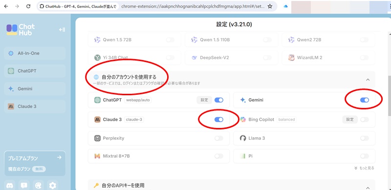Click the free plan badge
This screenshot has height=190, width=391.
pos(39,169)
